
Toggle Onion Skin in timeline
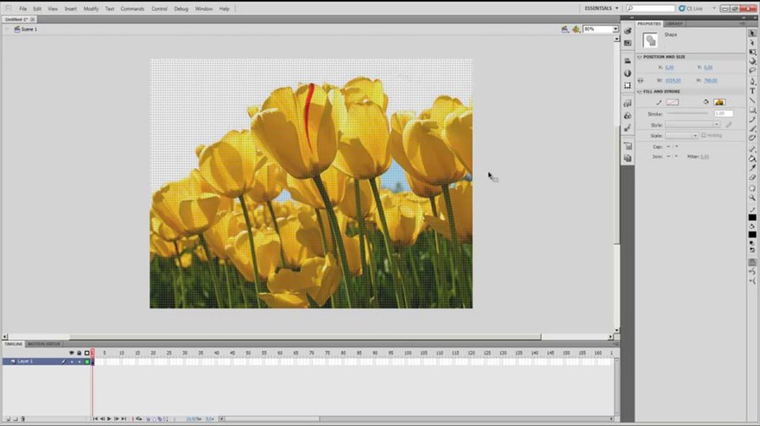point(148,419)
